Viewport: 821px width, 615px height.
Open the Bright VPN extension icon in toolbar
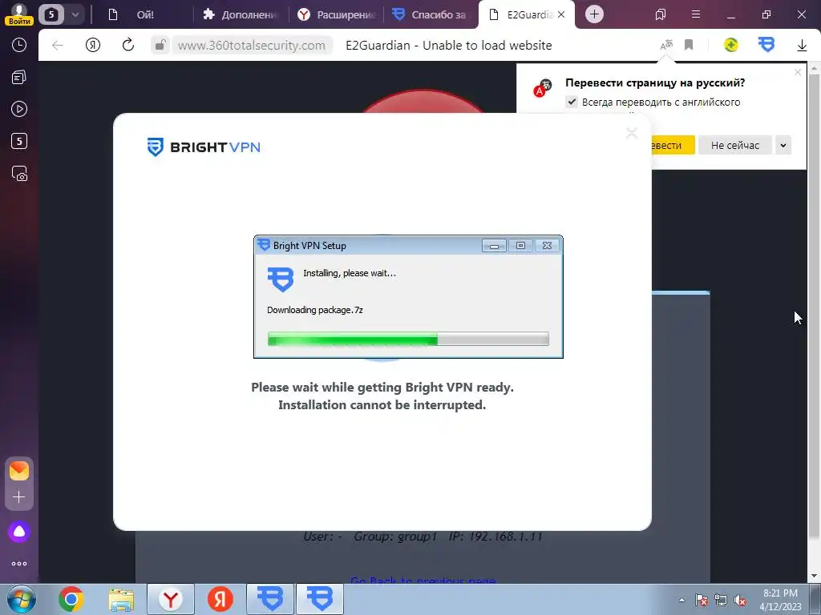click(766, 45)
